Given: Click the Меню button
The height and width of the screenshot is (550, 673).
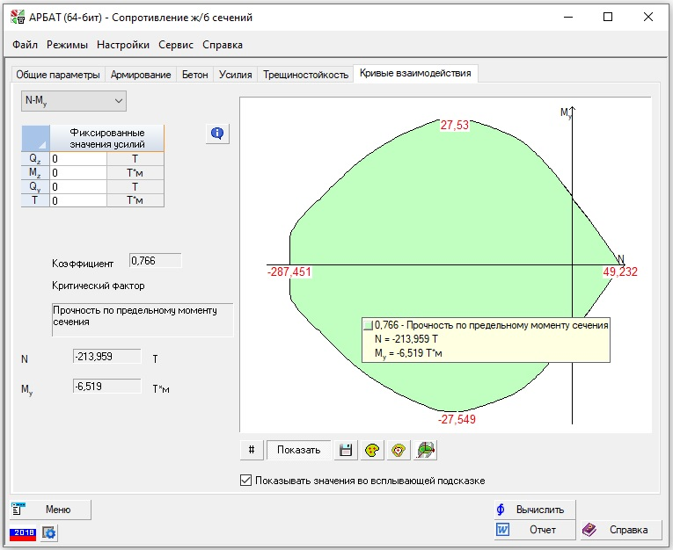Looking at the screenshot, I should (x=51, y=509).
